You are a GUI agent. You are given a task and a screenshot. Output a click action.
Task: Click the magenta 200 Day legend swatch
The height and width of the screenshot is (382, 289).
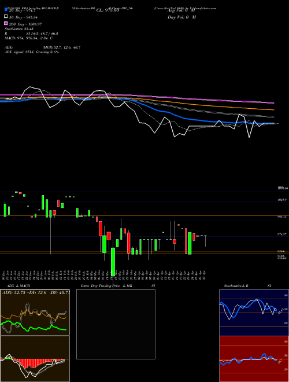point(6,23)
